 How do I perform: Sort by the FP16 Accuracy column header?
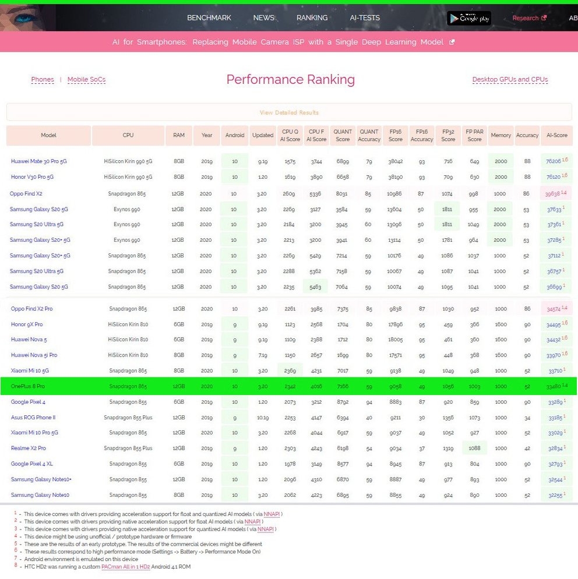[422, 136]
